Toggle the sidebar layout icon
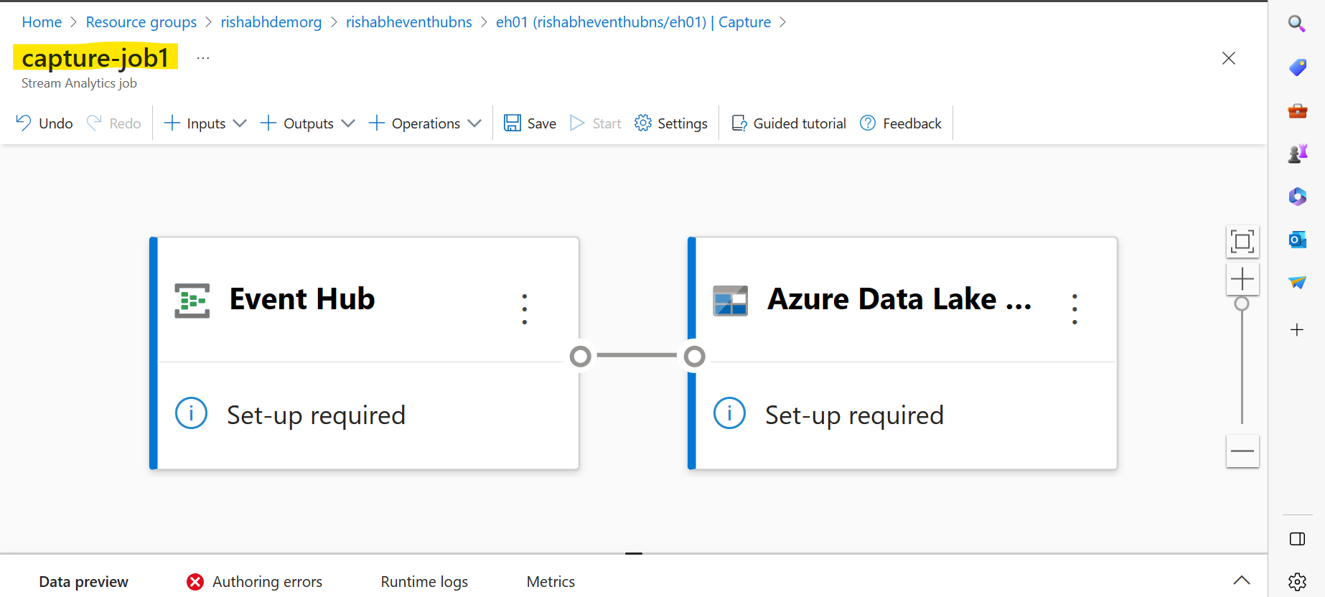This screenshot has height=597, width=1325. point(1297,539)
